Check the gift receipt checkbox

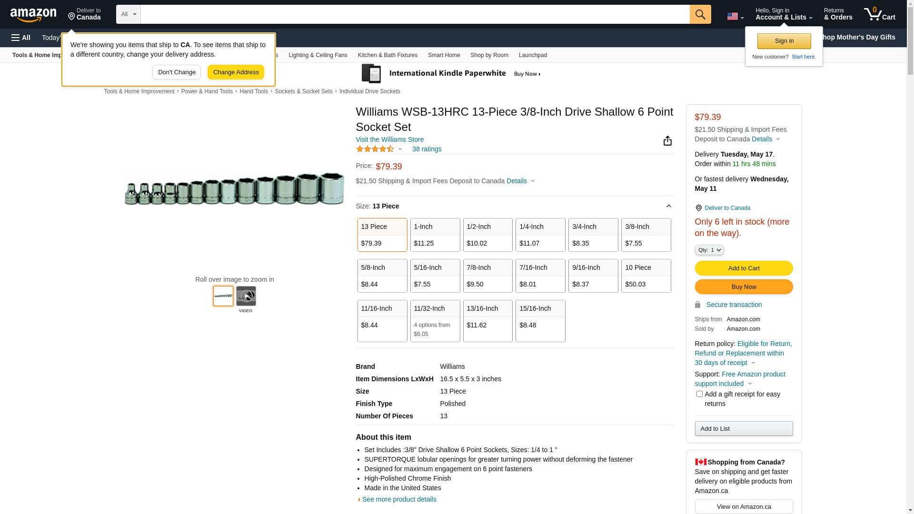699,394
